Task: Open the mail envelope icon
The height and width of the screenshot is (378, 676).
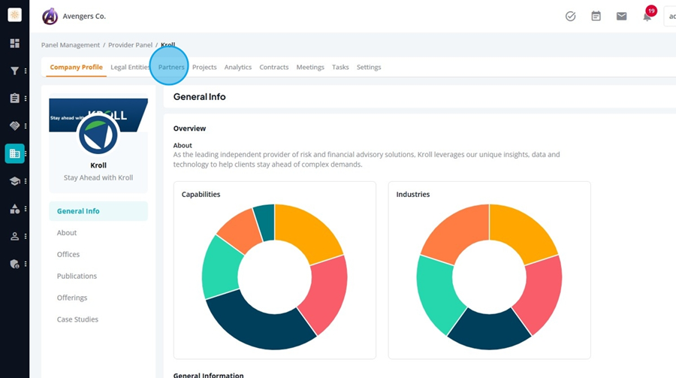Action: (621, 17)
